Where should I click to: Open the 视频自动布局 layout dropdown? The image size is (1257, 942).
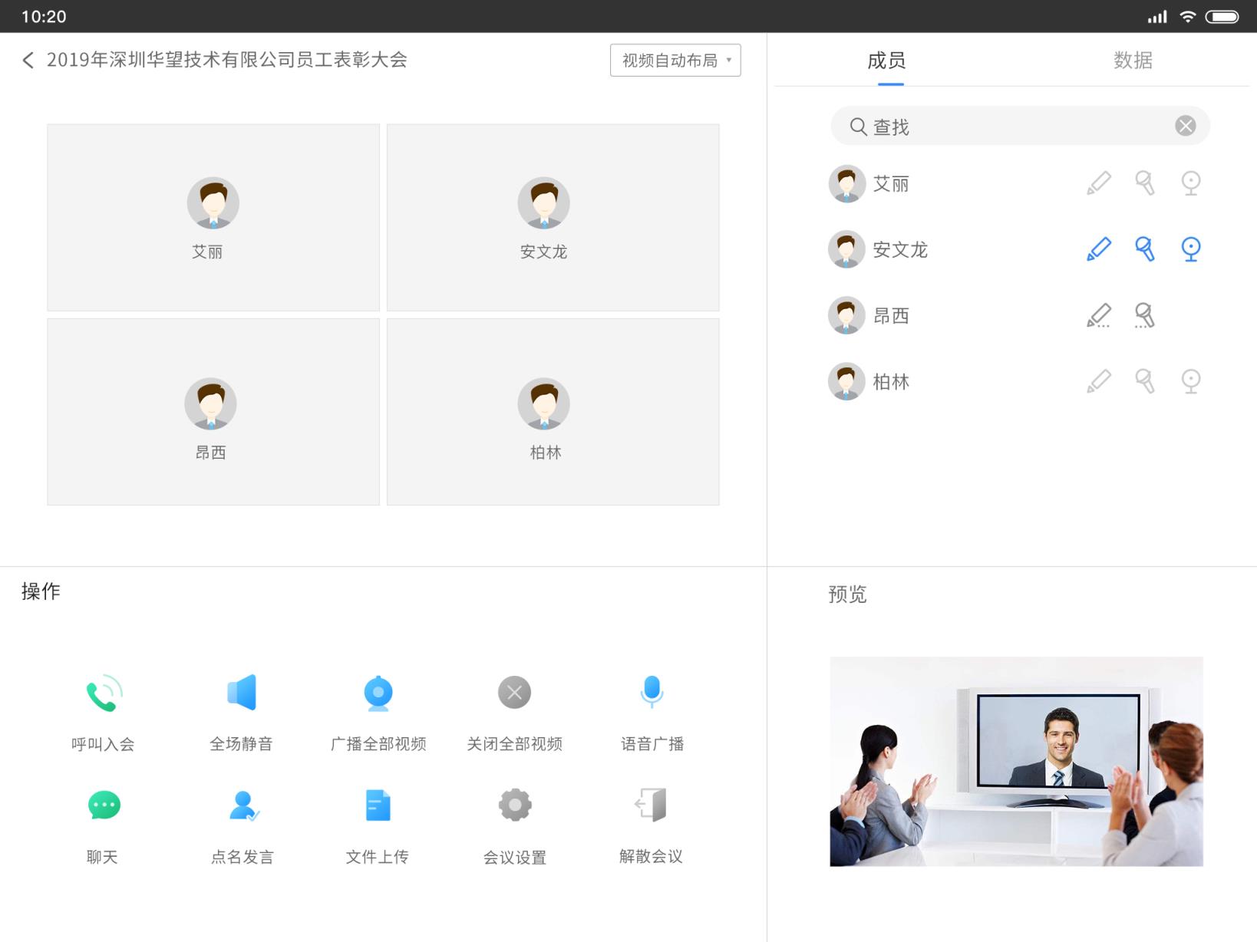click(675, 60)
